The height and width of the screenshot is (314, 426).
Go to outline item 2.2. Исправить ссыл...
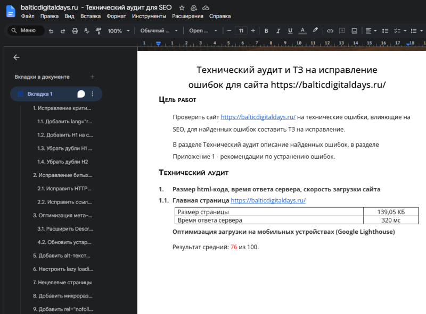pos(64,202)
